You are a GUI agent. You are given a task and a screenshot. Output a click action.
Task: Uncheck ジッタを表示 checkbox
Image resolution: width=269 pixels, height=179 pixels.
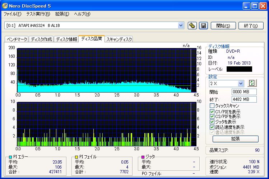pos(212,122)
